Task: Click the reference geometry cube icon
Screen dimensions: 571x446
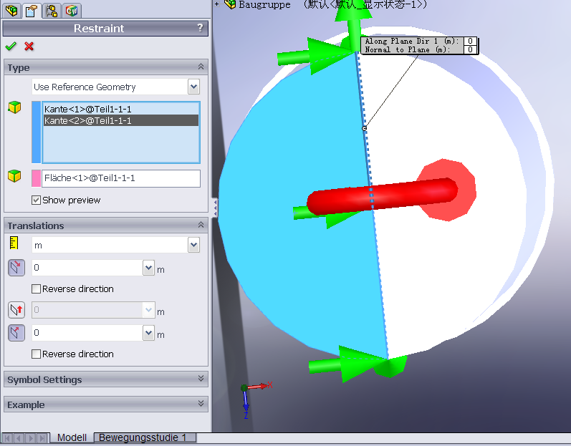Action: (x=14, y=176)
